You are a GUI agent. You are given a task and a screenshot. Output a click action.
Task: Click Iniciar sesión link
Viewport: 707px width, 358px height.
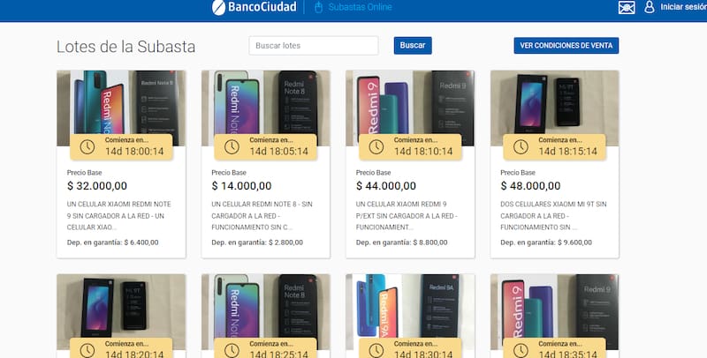[683, 8]
